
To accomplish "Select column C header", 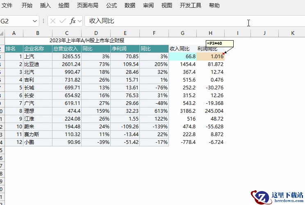I will tap(67, 33).
